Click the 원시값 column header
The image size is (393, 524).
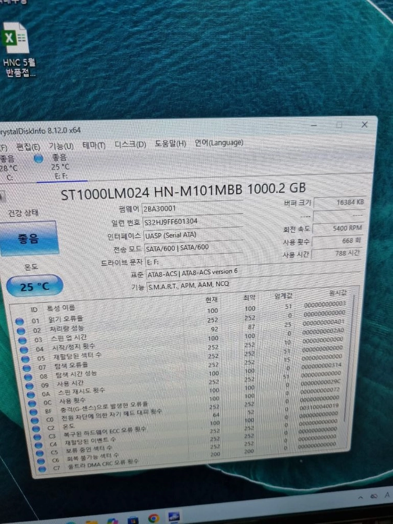(337, 293)
